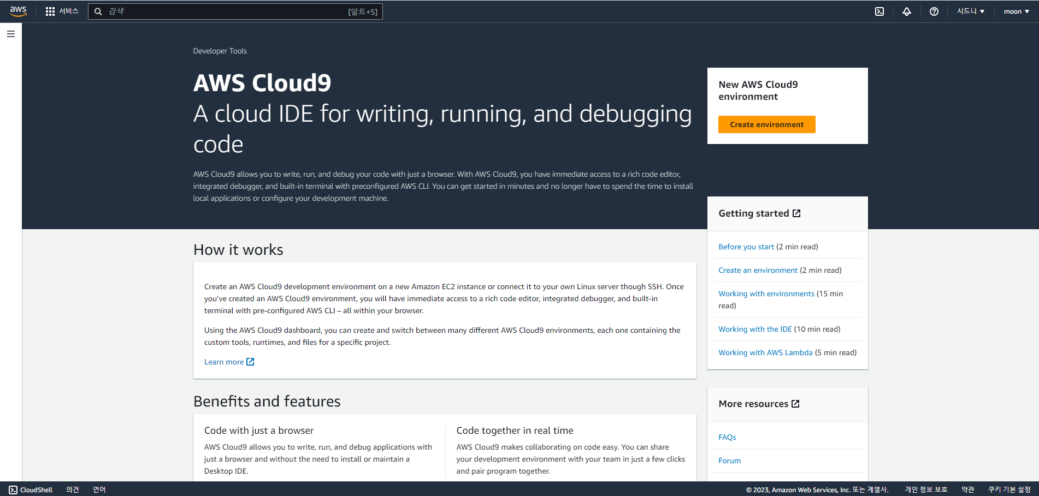
Task: Open 의견 feedback in footer
Action: coord(73,490)
